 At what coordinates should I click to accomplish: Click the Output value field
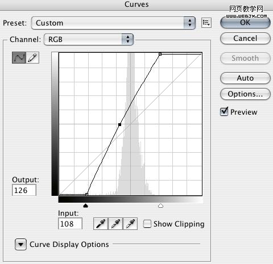pos(24,190)
